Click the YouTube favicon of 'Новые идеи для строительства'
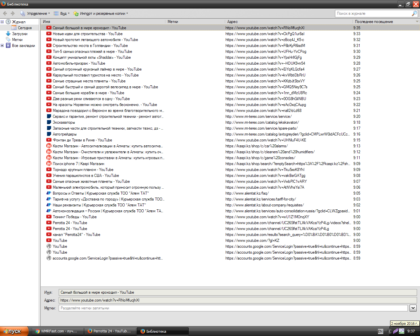Viewport: 420px width, 336px height. pyautogui.click(x=49, y=34)
